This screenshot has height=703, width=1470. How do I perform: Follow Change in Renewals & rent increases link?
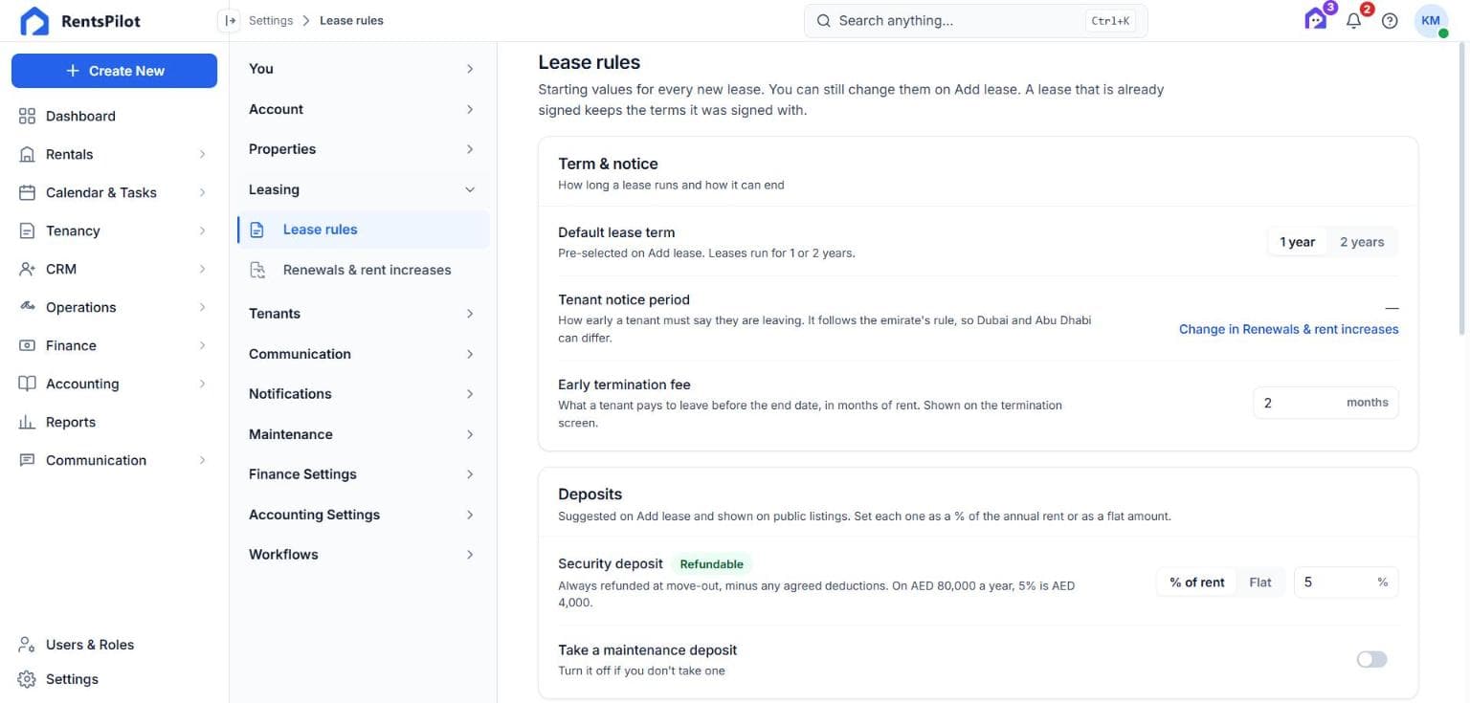[1288, 329]
